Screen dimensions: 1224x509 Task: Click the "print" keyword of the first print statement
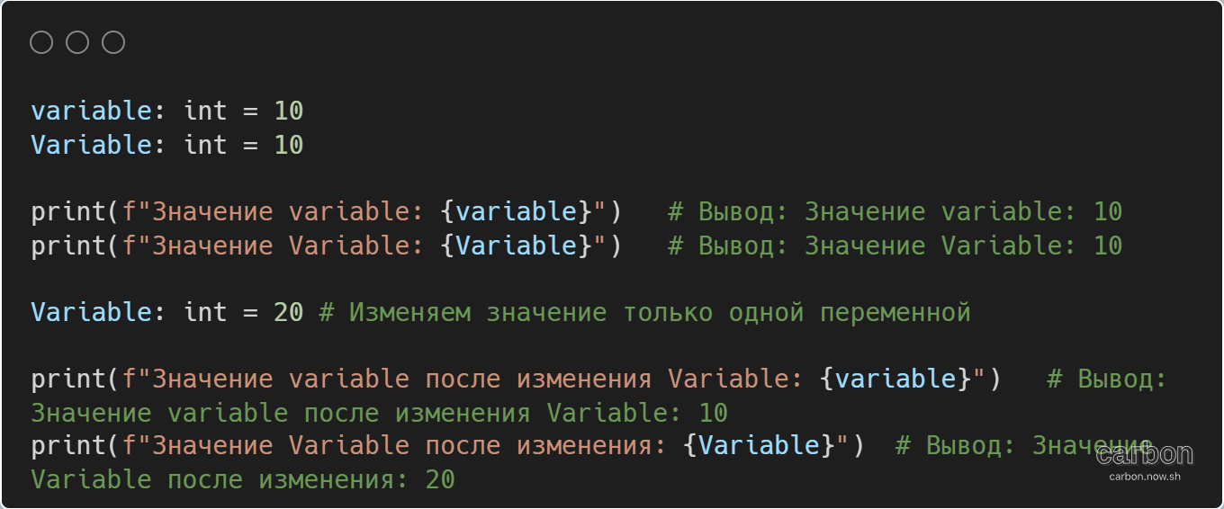pyautogui.click(x=68, y=212)
